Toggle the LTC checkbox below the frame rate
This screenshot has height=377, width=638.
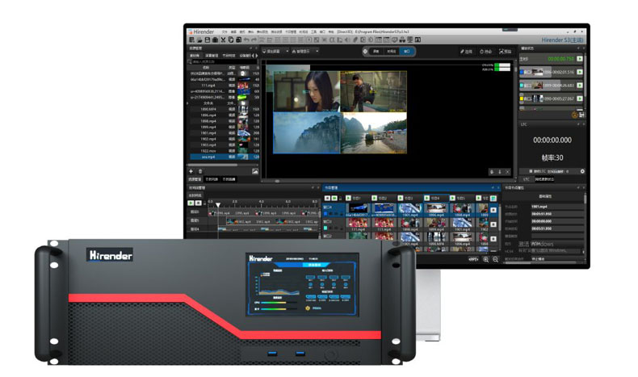click(x=531, y=171)
